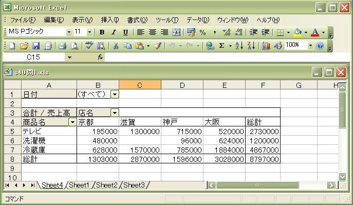353x205 pixels.
Task: Open the 商品名 field dropdown
Action: coord(72,122)
